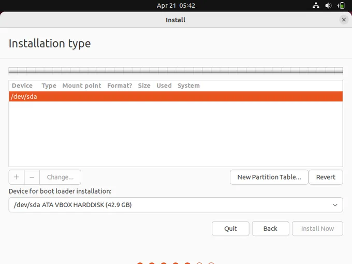Image resolution: width=352 pixels, height=264 pixels.
Task: Click the plus icon to add partition
Action: coord(16,177)
